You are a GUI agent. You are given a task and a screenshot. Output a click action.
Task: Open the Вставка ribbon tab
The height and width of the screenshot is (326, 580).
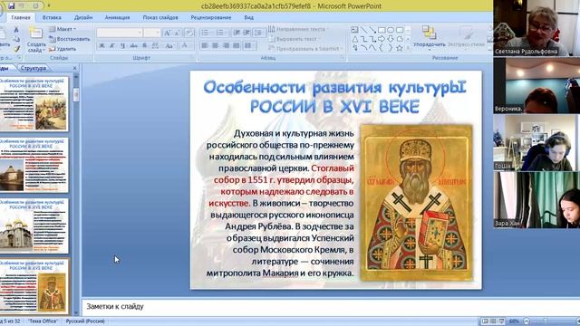coord(52,17)
